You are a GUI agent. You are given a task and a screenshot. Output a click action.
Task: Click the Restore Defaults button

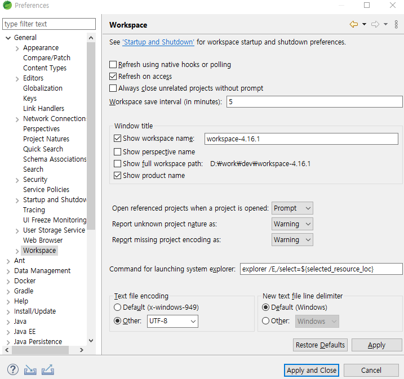coord(320,345)
